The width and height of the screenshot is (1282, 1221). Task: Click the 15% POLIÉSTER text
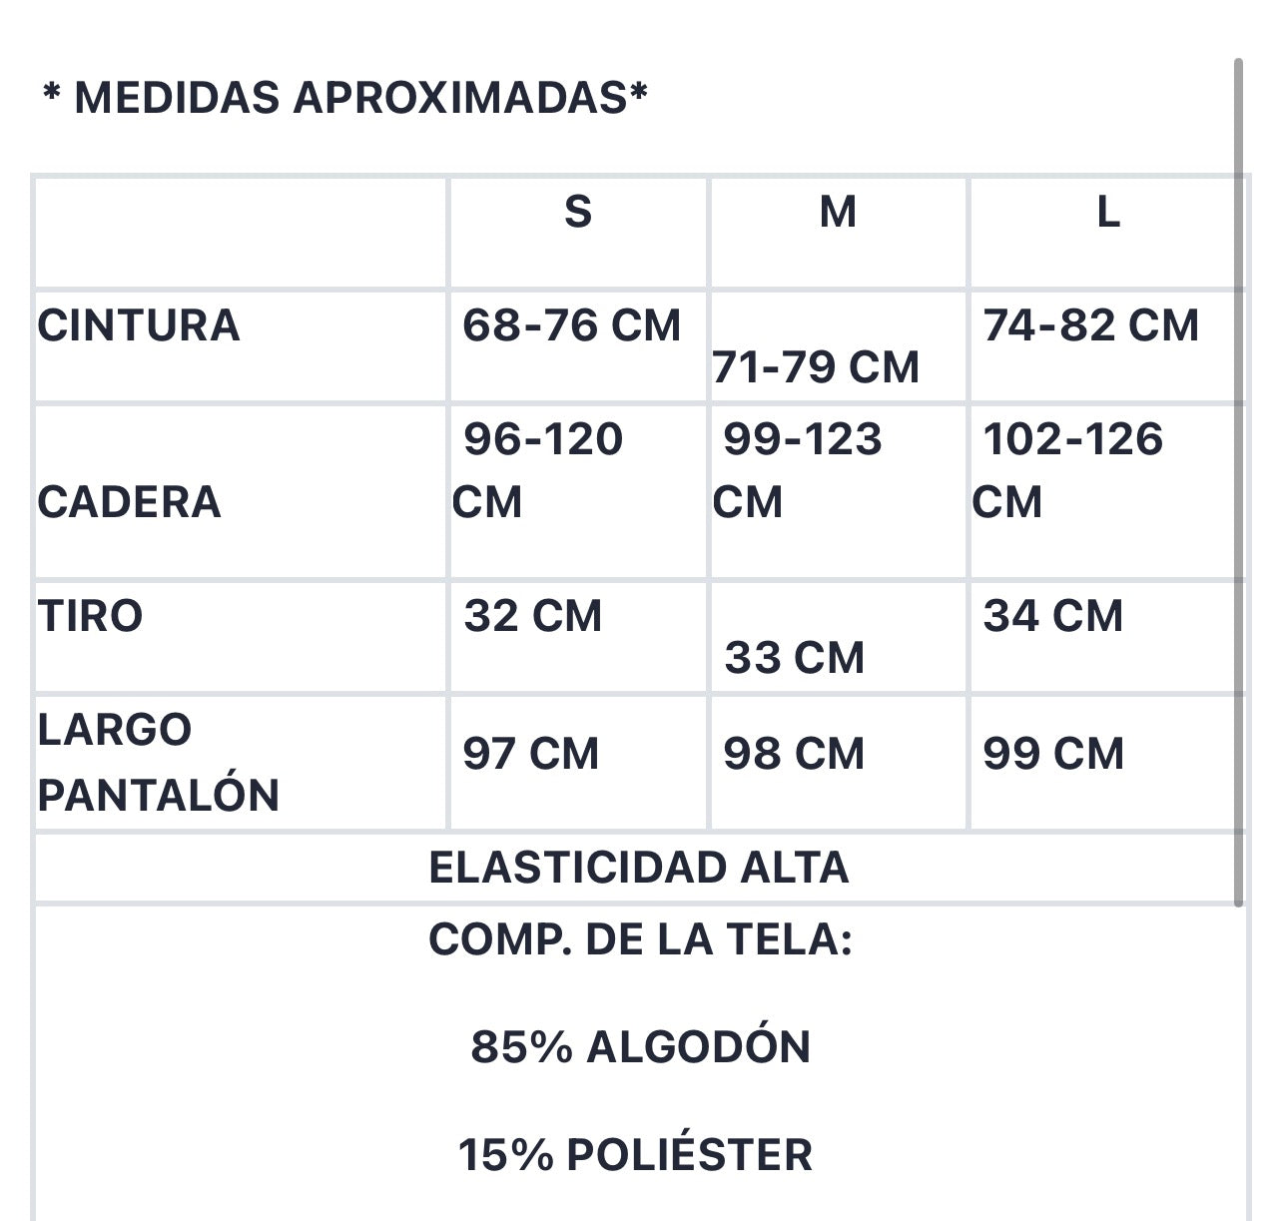click(635, 1154)
